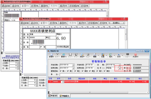Uncheck the 周一 checkbox
151x99 pixels.
tap(61, 71)
